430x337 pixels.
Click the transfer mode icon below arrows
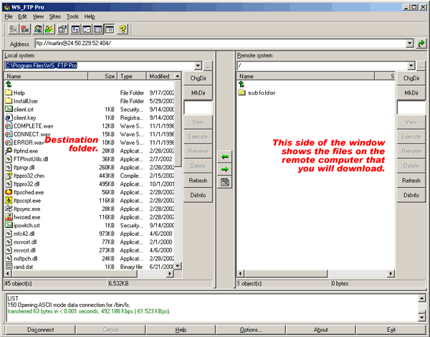coord(225,182)
